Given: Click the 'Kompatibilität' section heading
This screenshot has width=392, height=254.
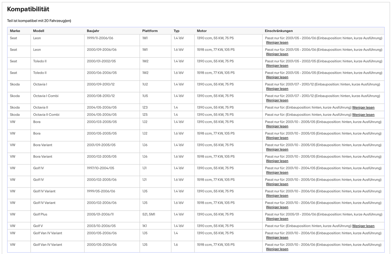Looking at the screenshot, I should click(x=28, y=9).
